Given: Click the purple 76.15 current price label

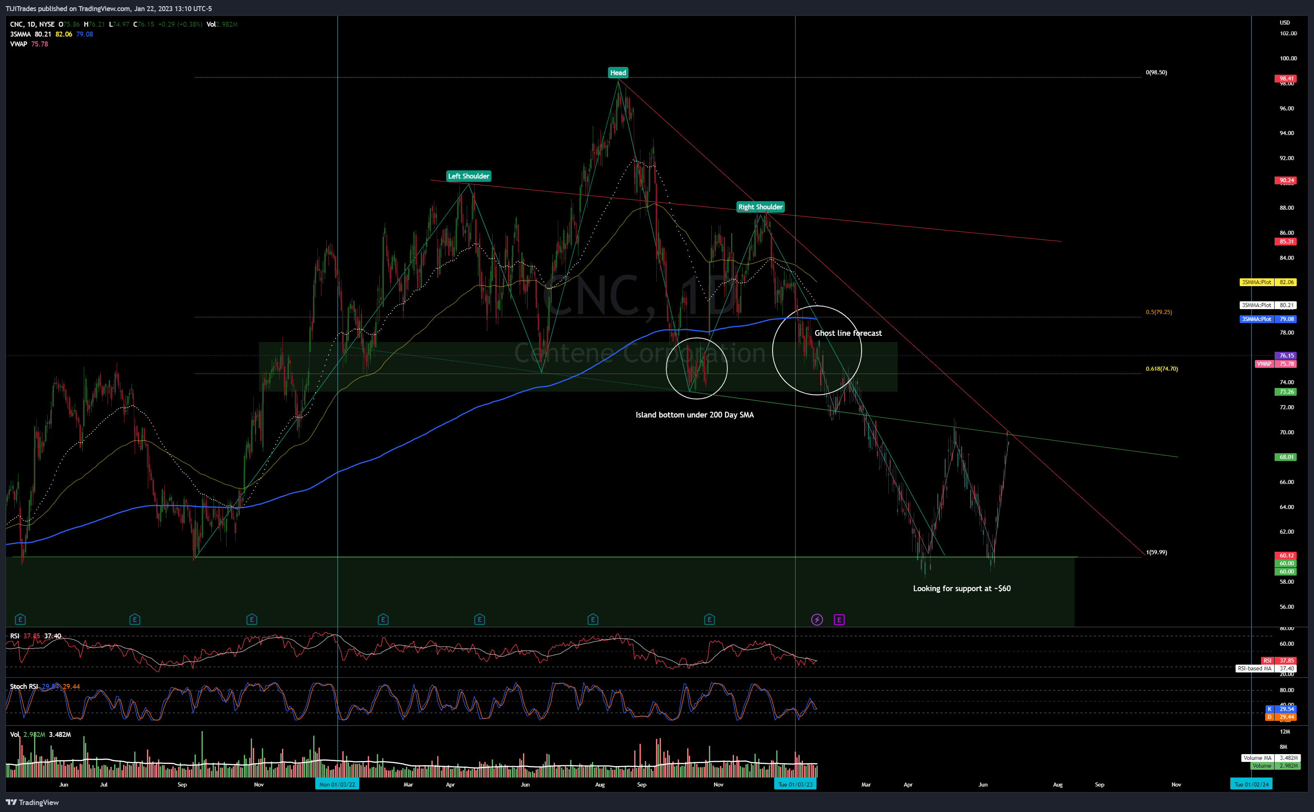Looking at the screenshot, I should coord(1286,356).
